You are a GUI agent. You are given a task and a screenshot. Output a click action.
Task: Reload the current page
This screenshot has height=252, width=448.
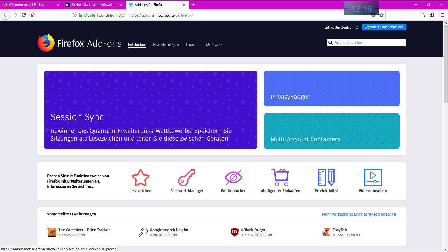(24, 15)
